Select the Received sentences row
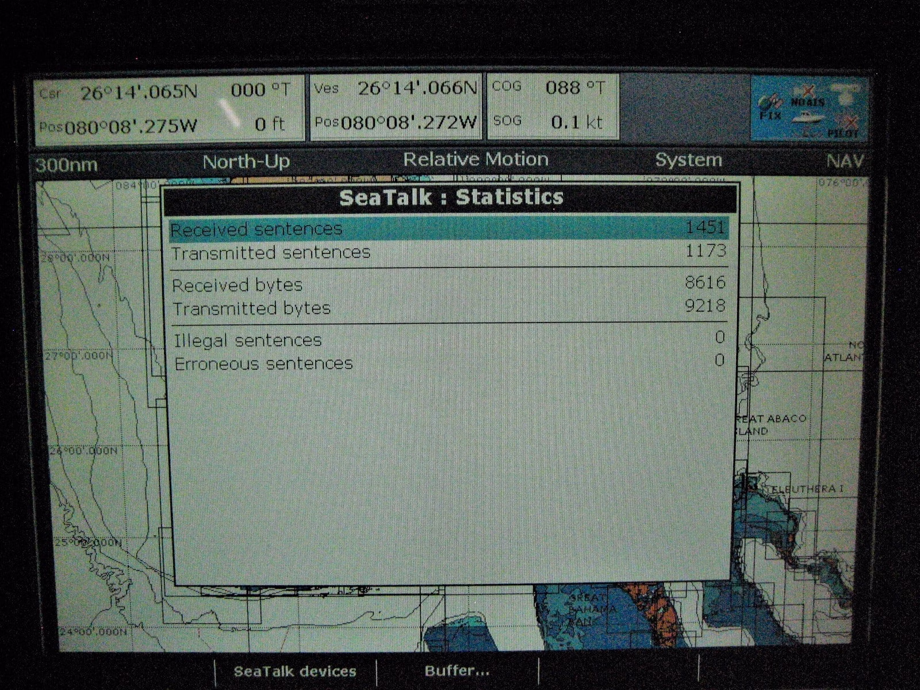 [x=448, y=229]
